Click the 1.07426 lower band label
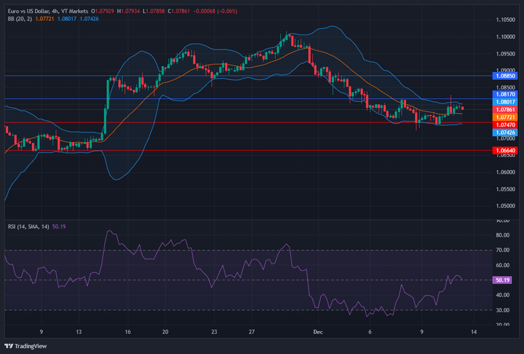Screen dimensions: 524x354 point(505,133)
